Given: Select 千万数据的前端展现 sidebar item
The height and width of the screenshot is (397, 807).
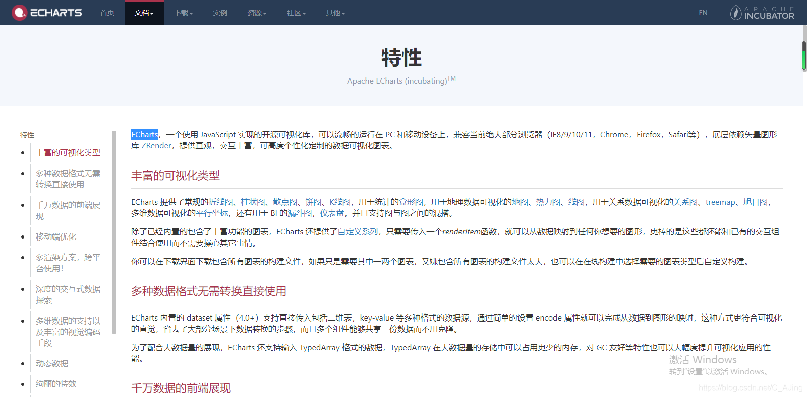Looking at the screenshot, I should tap(68, 210).
